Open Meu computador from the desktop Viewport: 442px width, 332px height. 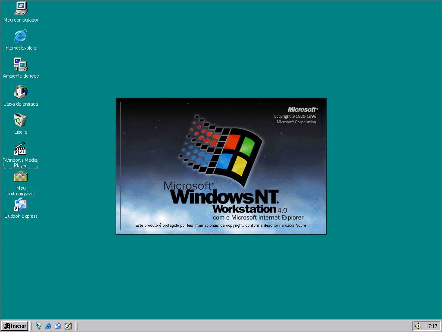tap(20, 9)
